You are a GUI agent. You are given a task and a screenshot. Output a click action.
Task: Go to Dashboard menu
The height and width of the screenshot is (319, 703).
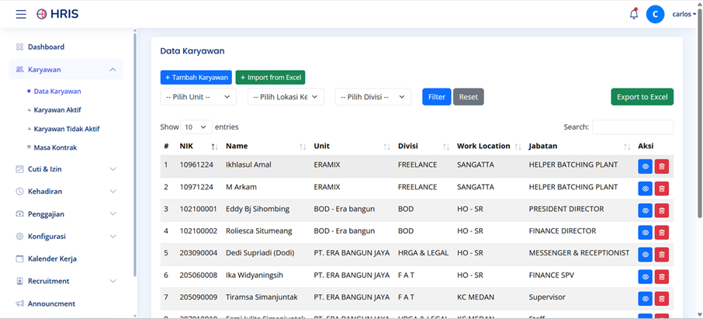click(46, 47)
